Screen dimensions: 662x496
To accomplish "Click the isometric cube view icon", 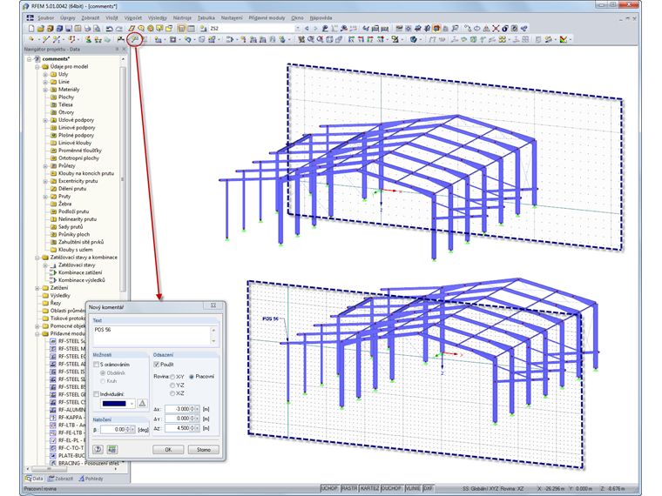I will point(329,39).
